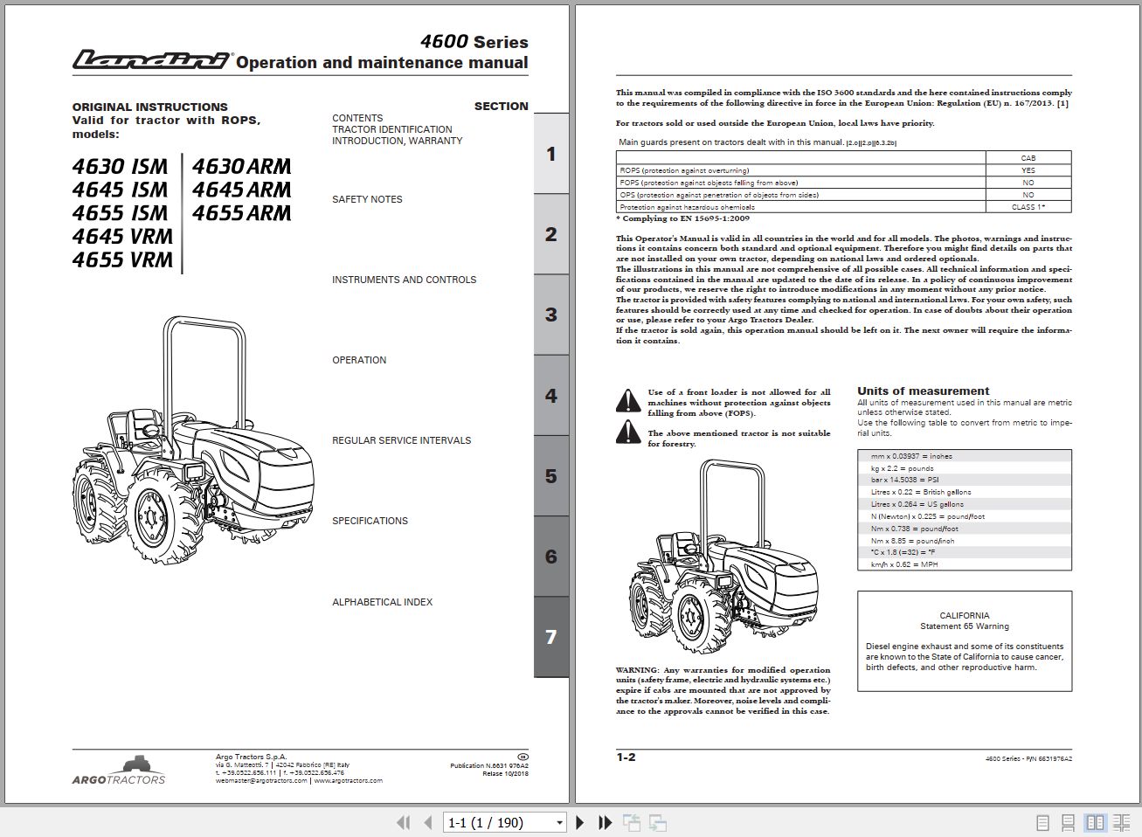Jump to last page button
Screen dimensions: 1142x837
605,822
